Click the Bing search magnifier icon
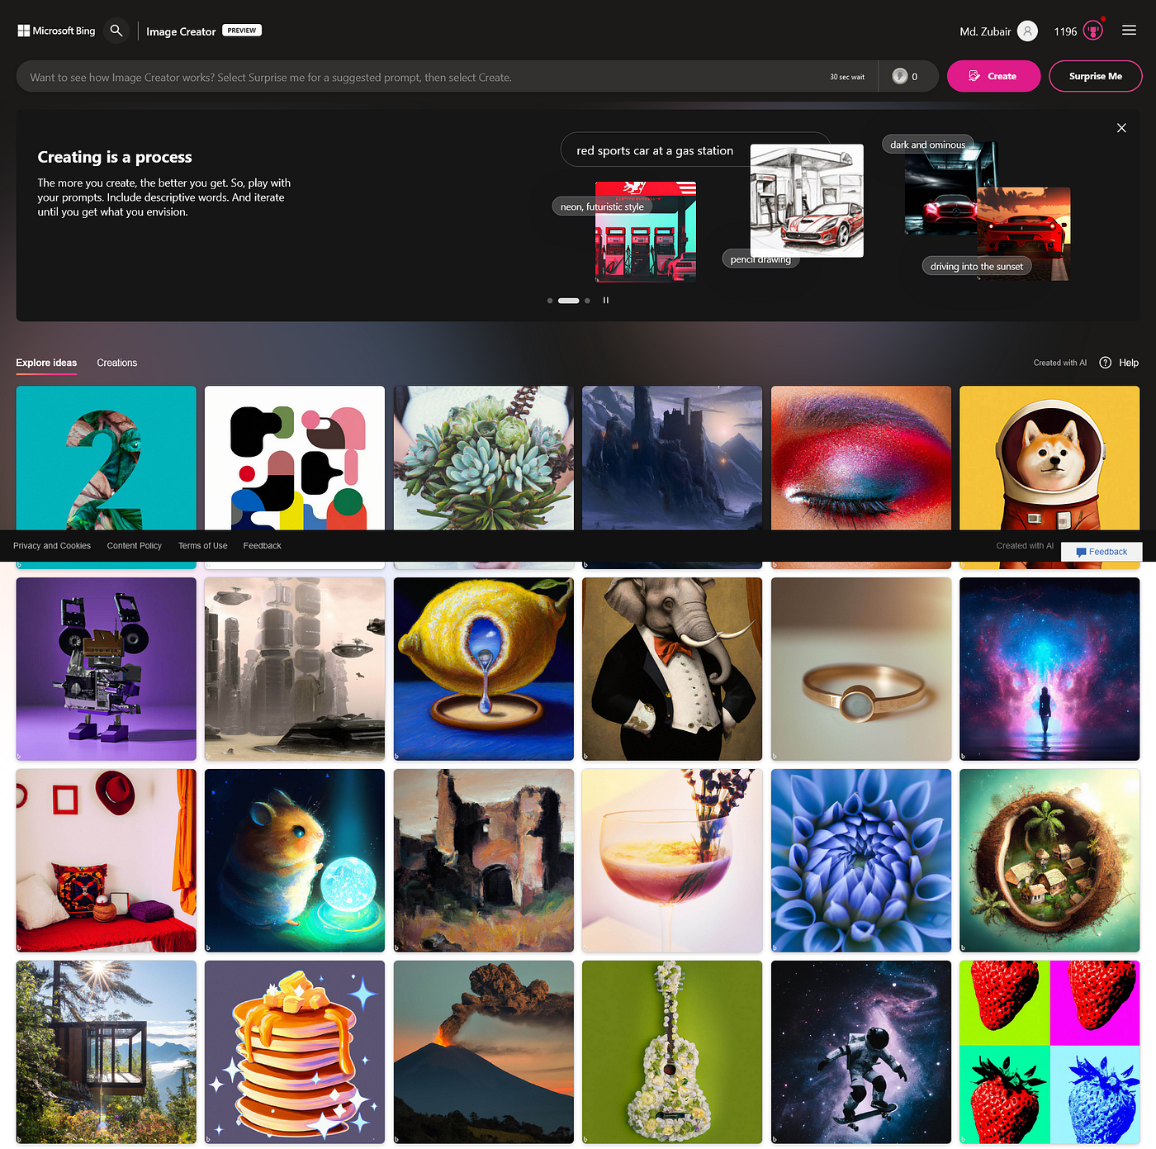This screenshot has width=1156, height=1149. [x=116, y=31]
